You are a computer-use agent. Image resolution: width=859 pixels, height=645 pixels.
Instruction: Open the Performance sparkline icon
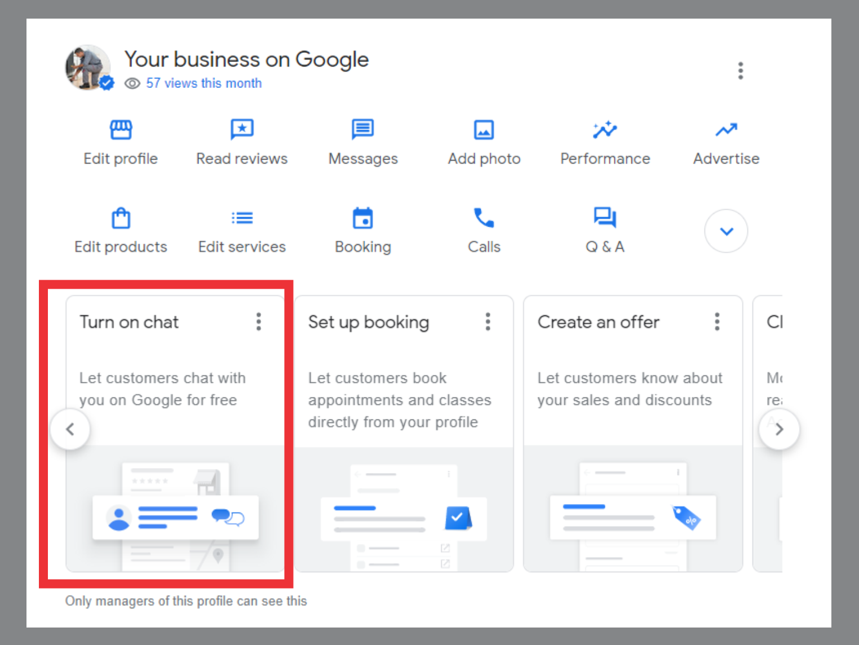[x=605, y=130]
